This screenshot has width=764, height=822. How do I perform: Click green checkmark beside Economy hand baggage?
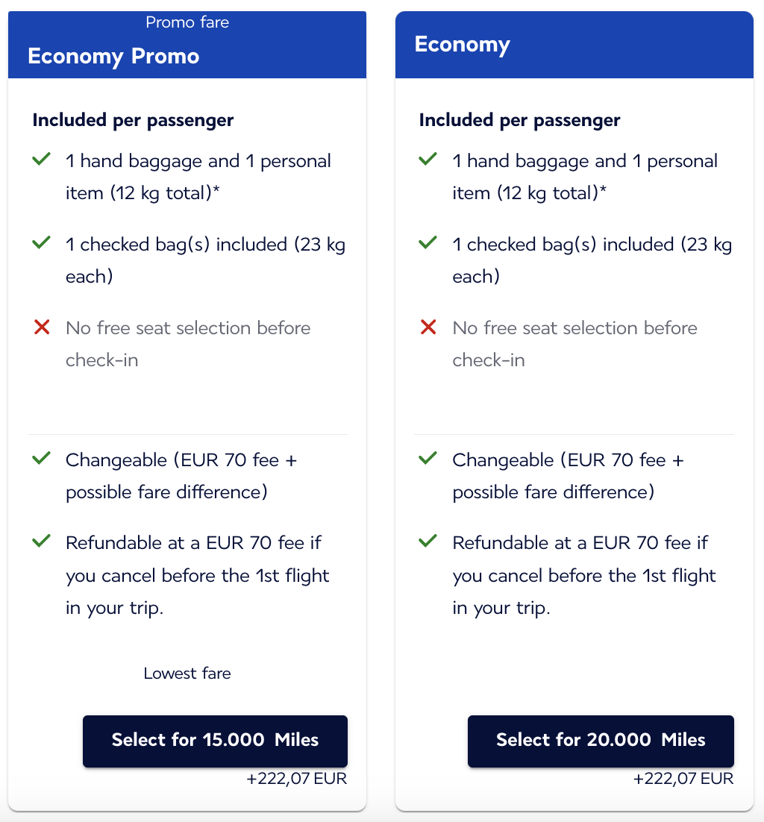click(428, 160)
